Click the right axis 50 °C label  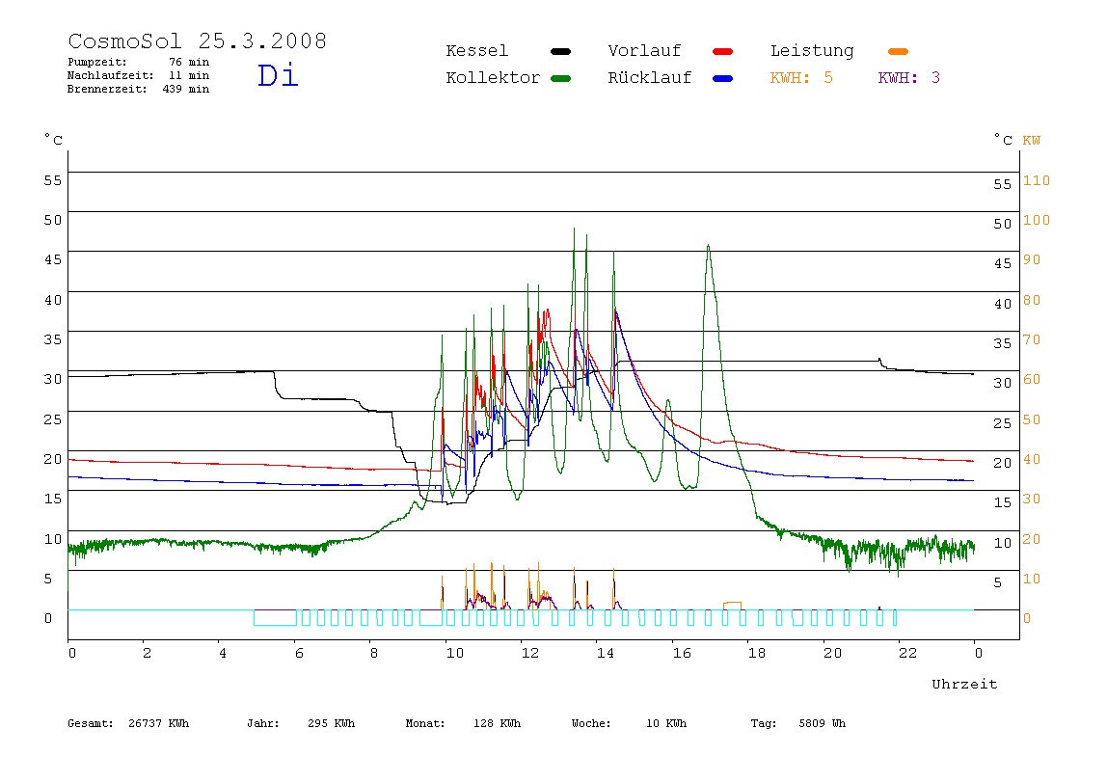point(1003,224)
